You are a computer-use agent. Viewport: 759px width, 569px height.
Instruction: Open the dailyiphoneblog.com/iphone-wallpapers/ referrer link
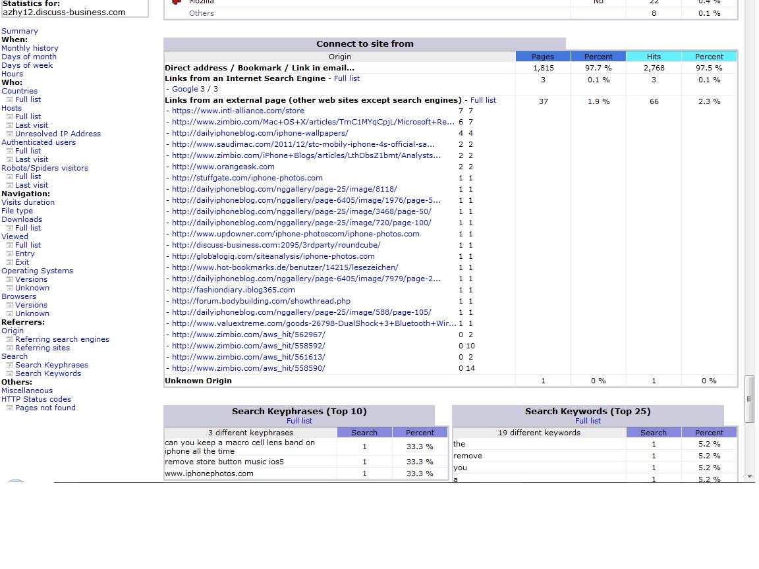point(260,133)
